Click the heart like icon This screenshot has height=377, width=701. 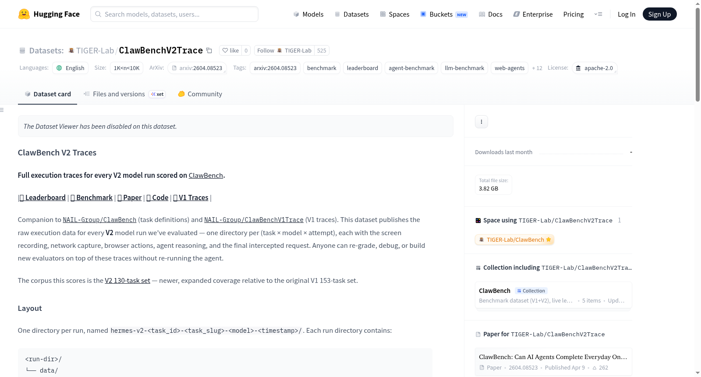coord(225,50)
